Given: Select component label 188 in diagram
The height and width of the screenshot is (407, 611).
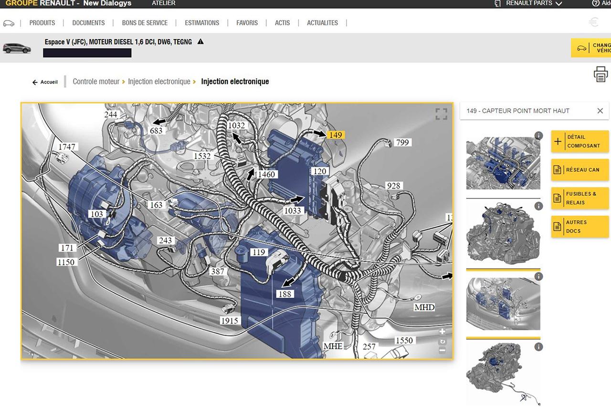Looking at the screenshot, I should (x=284, y=294).
